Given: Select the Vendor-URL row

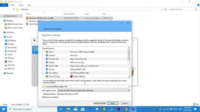Looking at the screenshot, I should (x=85, y=66).
